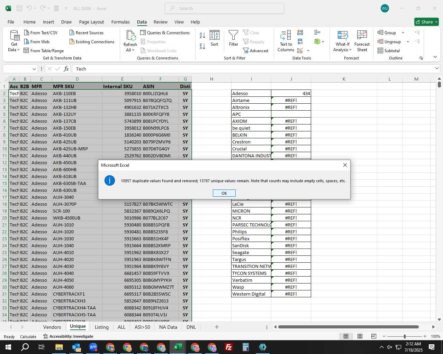Switch to the NA Data sheet tab
Screen dimensions: 443x354
[168, 327]
